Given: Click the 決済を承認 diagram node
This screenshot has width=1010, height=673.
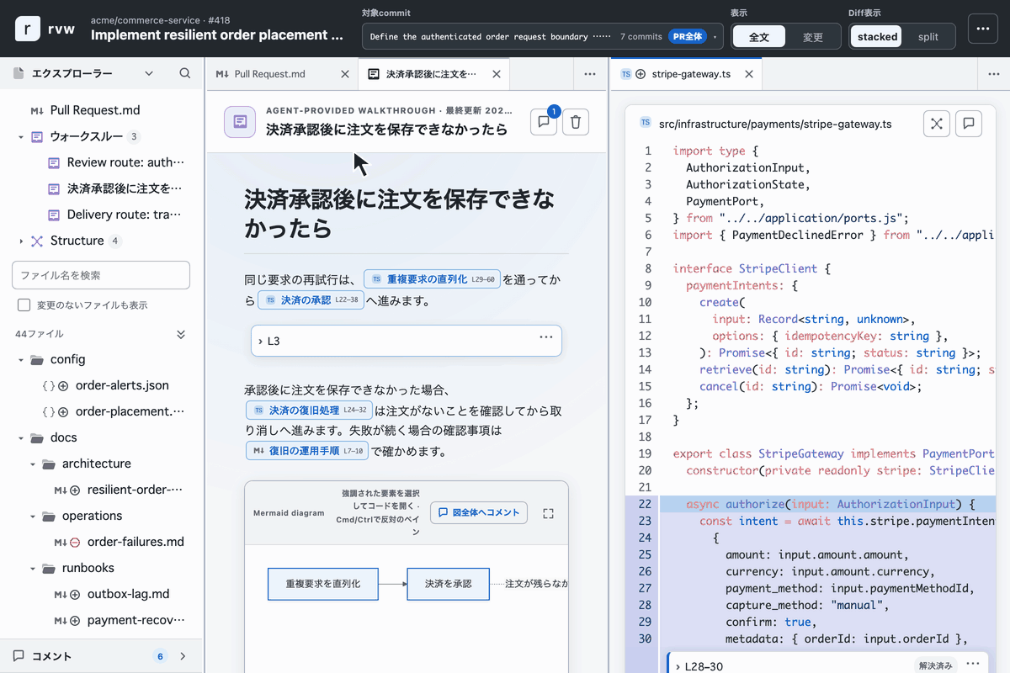Looking at the screenshot, I should 448,583.
